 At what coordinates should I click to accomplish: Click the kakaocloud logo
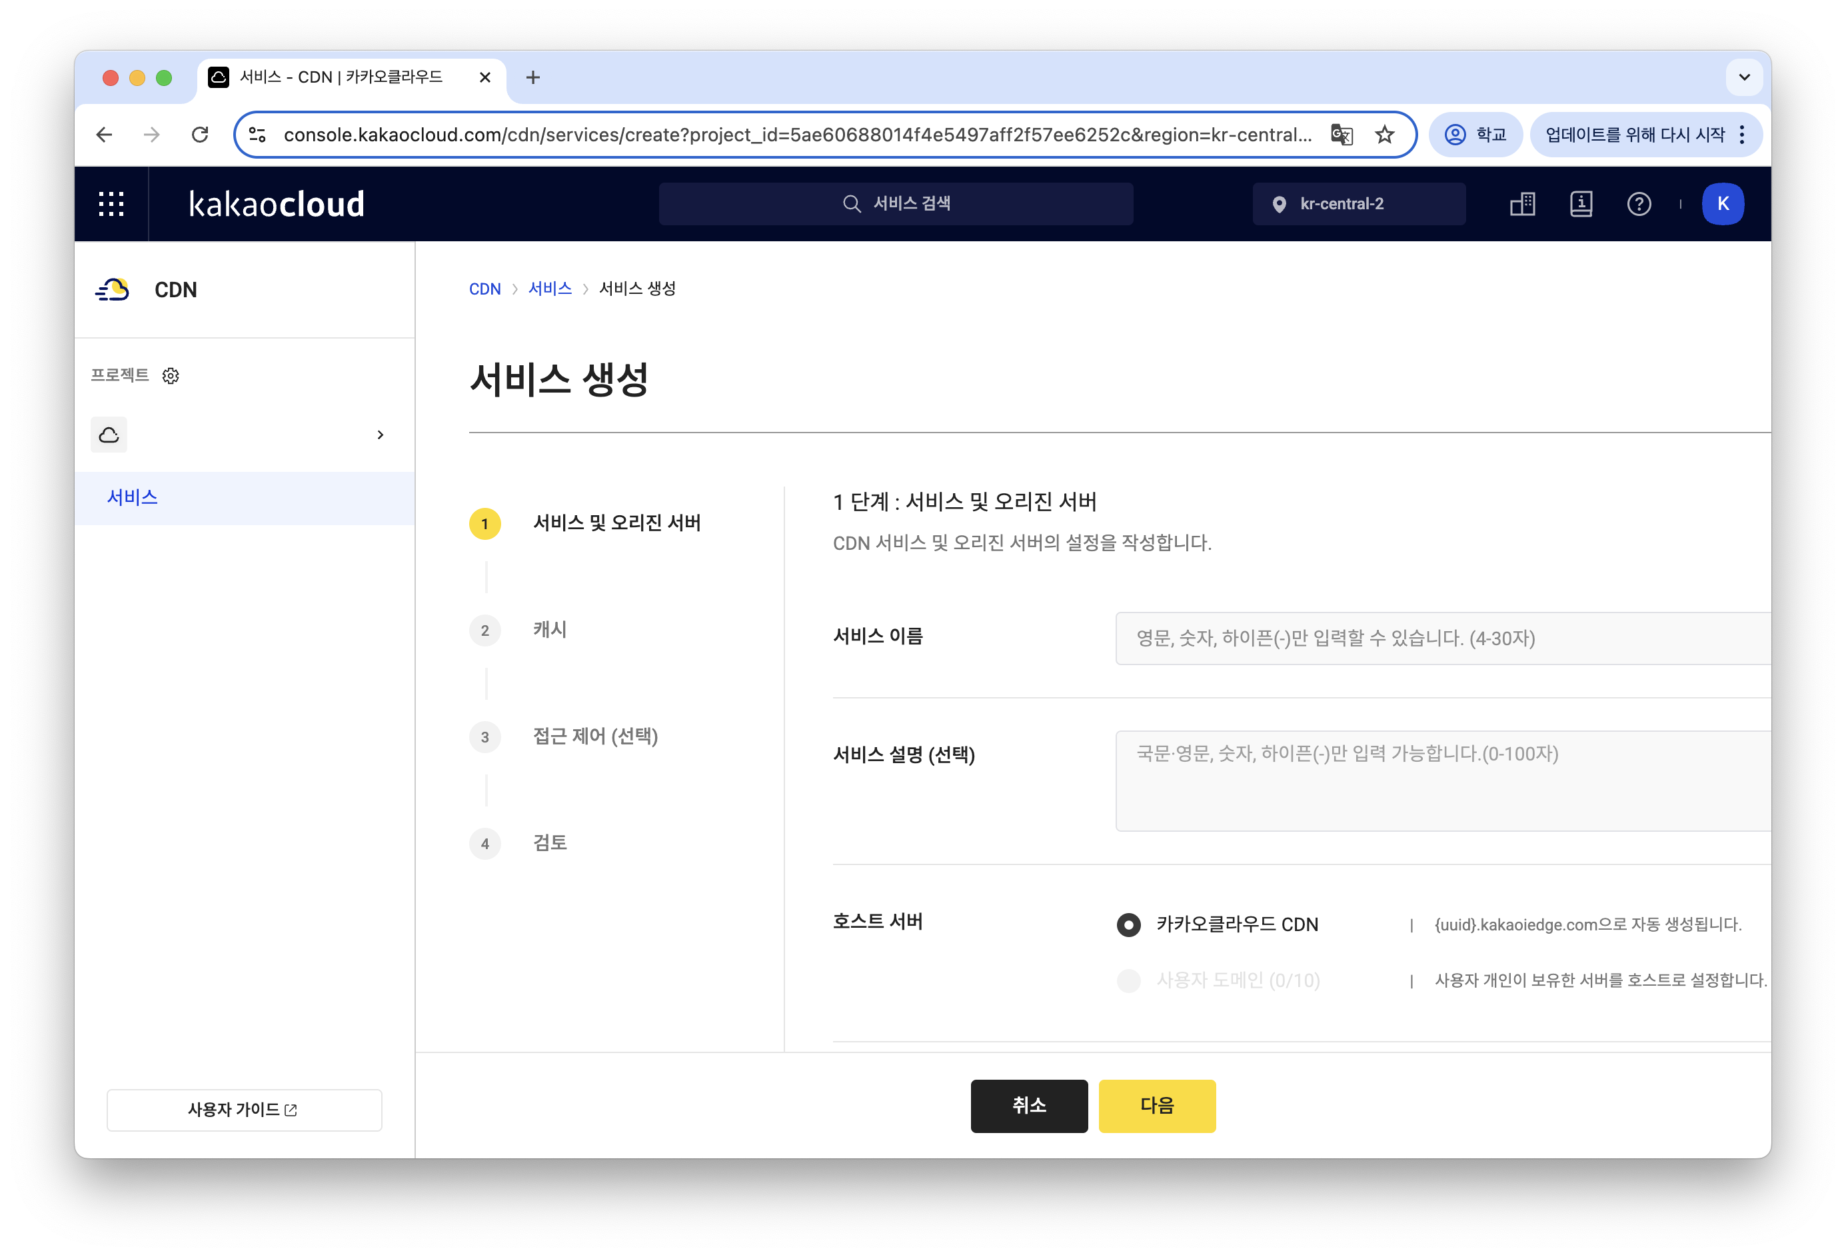point(277,204)
